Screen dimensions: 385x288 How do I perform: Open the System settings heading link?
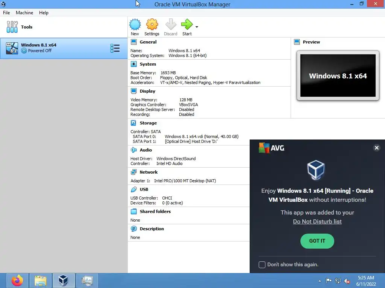[148, 64]
